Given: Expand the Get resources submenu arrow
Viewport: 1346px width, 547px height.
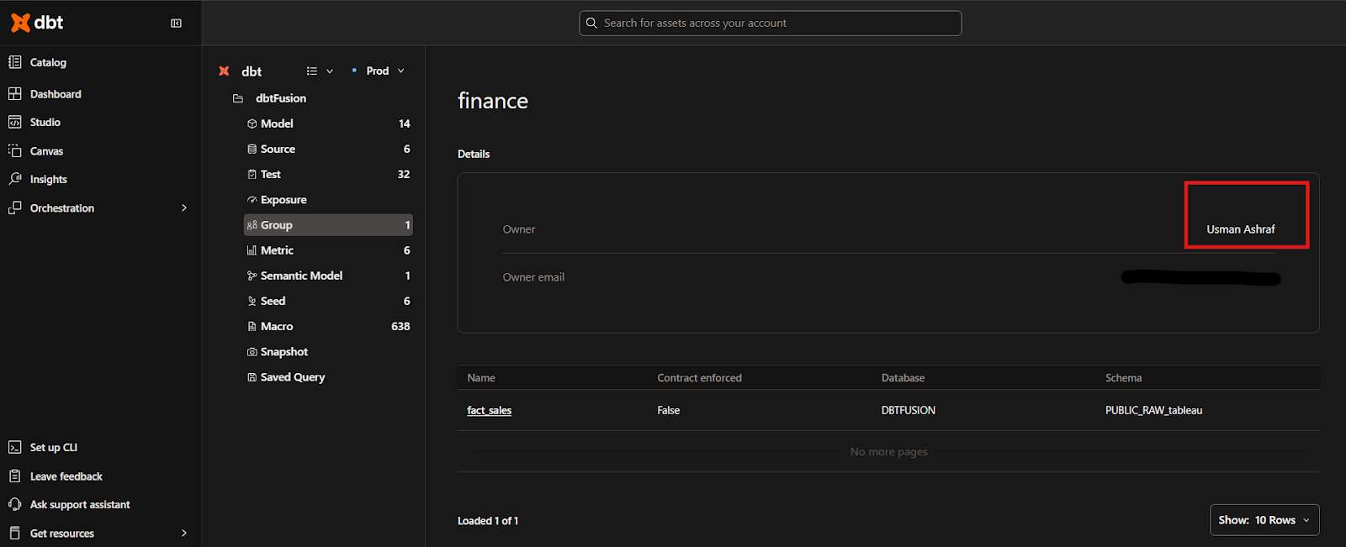Looking at the screenshot, I should point(184,534).
